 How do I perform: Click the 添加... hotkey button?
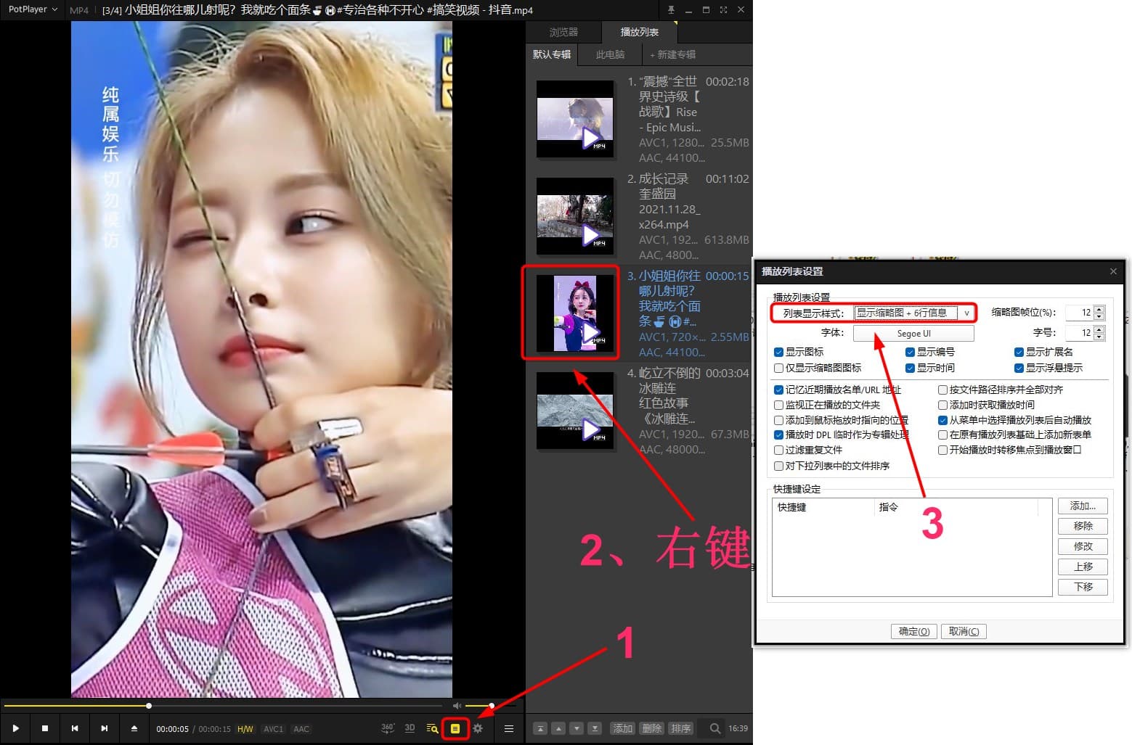click(x=1082, y=506)
